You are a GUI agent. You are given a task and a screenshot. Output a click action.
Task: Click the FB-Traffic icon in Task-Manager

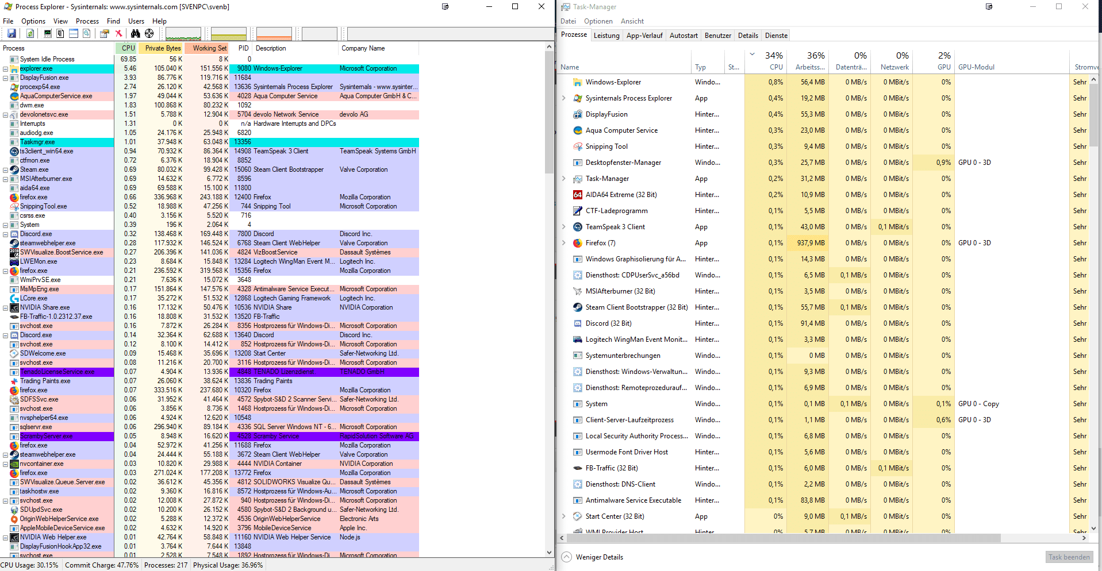pyautogui.click(x=577, y=468)
